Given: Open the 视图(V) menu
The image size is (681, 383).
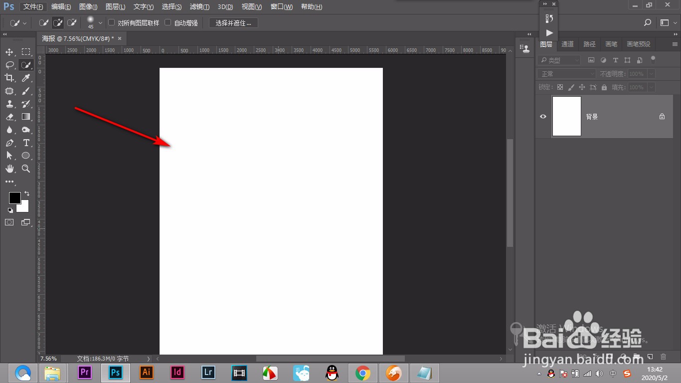Looking at the screenshot, I should [x=252, y=7].
